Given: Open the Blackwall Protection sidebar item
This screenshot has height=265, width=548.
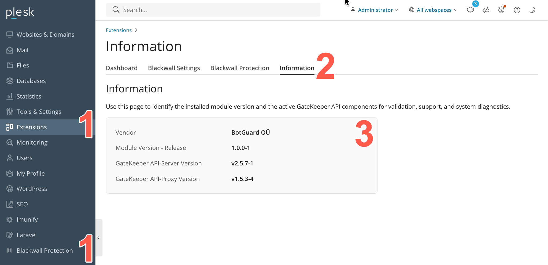Looking at the screenshot, I should [x=45, y=251].
